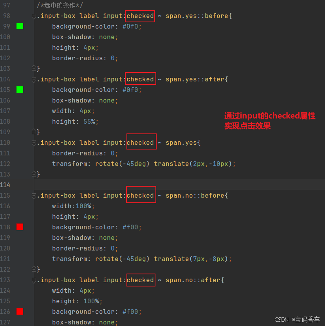Open red color swatch on line 126
This screenshot has width=325, height=326.
[20, 312]
